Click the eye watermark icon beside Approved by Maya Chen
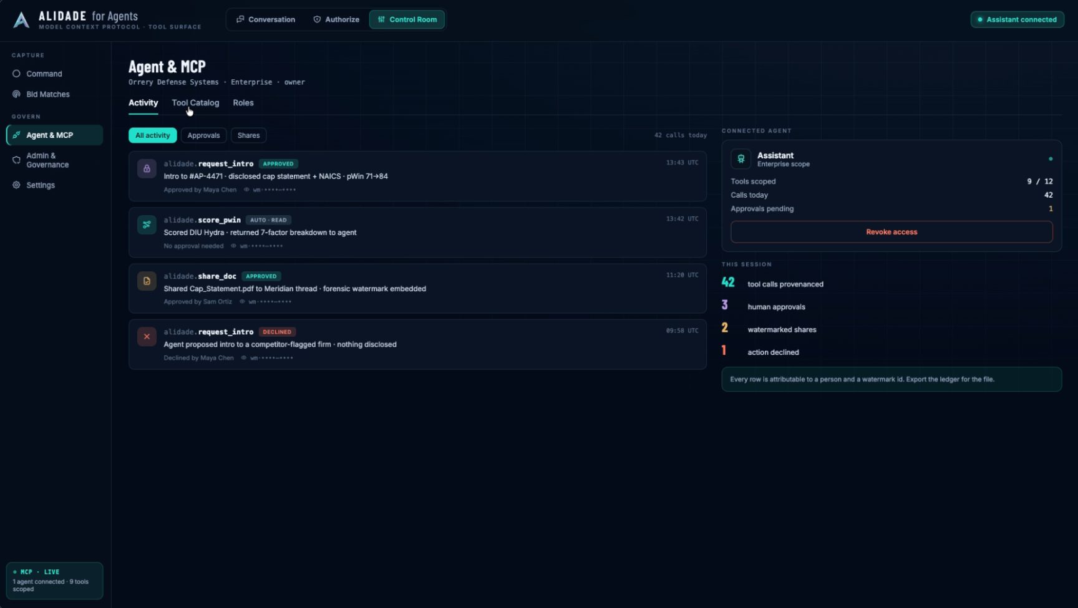The height and width of the screenshot is (608, 1078). [246, 190]
